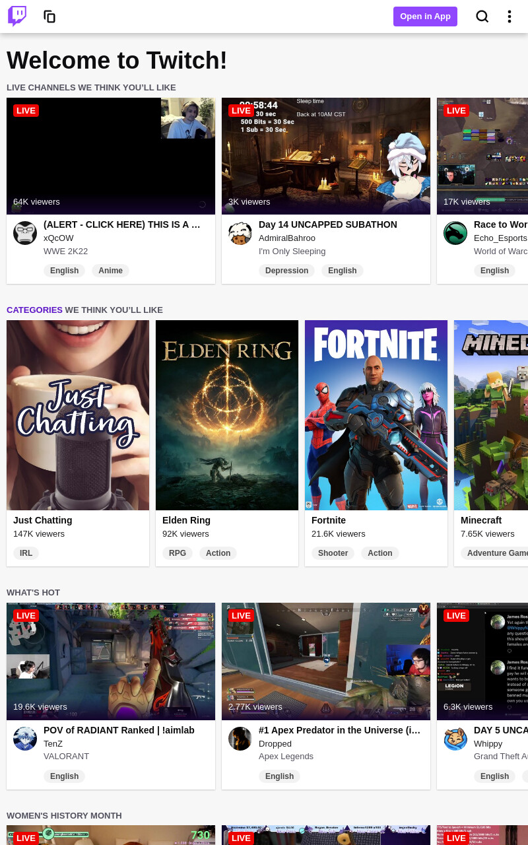Open Day 14 Uncapped Subathon stream thumbnail
Image resolution: width=528 pixels, height=845 pixels.
click(x=326, y=156)
